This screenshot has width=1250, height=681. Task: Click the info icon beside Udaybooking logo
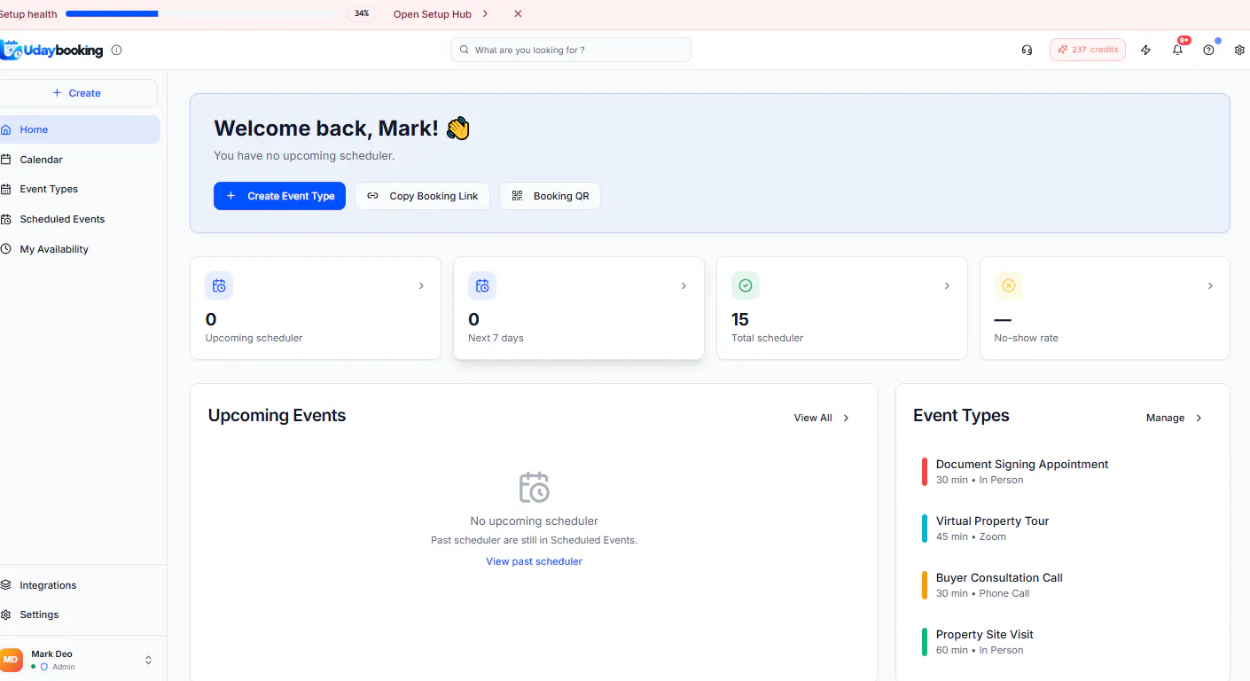click(116, 50)
